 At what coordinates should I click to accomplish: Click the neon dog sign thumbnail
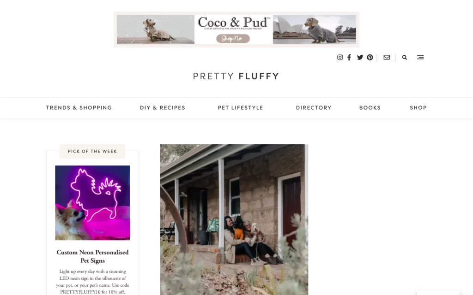[92, 203]
